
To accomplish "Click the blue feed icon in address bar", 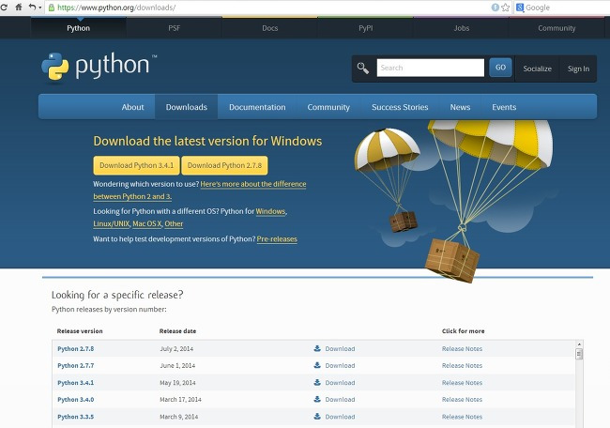I will coord(495,8).
